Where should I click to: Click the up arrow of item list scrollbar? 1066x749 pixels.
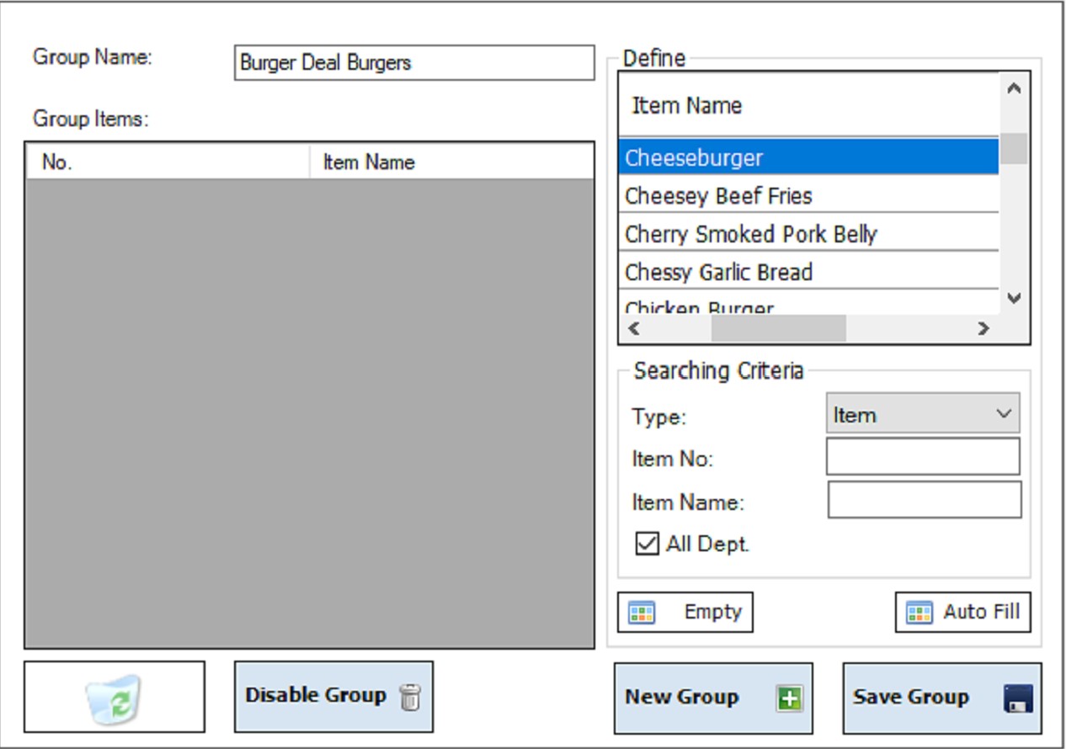(x=1014, y=88)
